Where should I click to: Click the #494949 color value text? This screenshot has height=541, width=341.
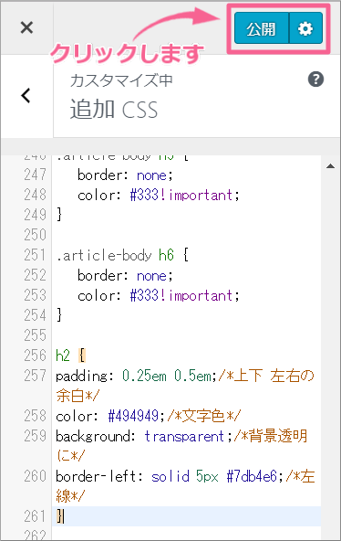click(133, 416)
